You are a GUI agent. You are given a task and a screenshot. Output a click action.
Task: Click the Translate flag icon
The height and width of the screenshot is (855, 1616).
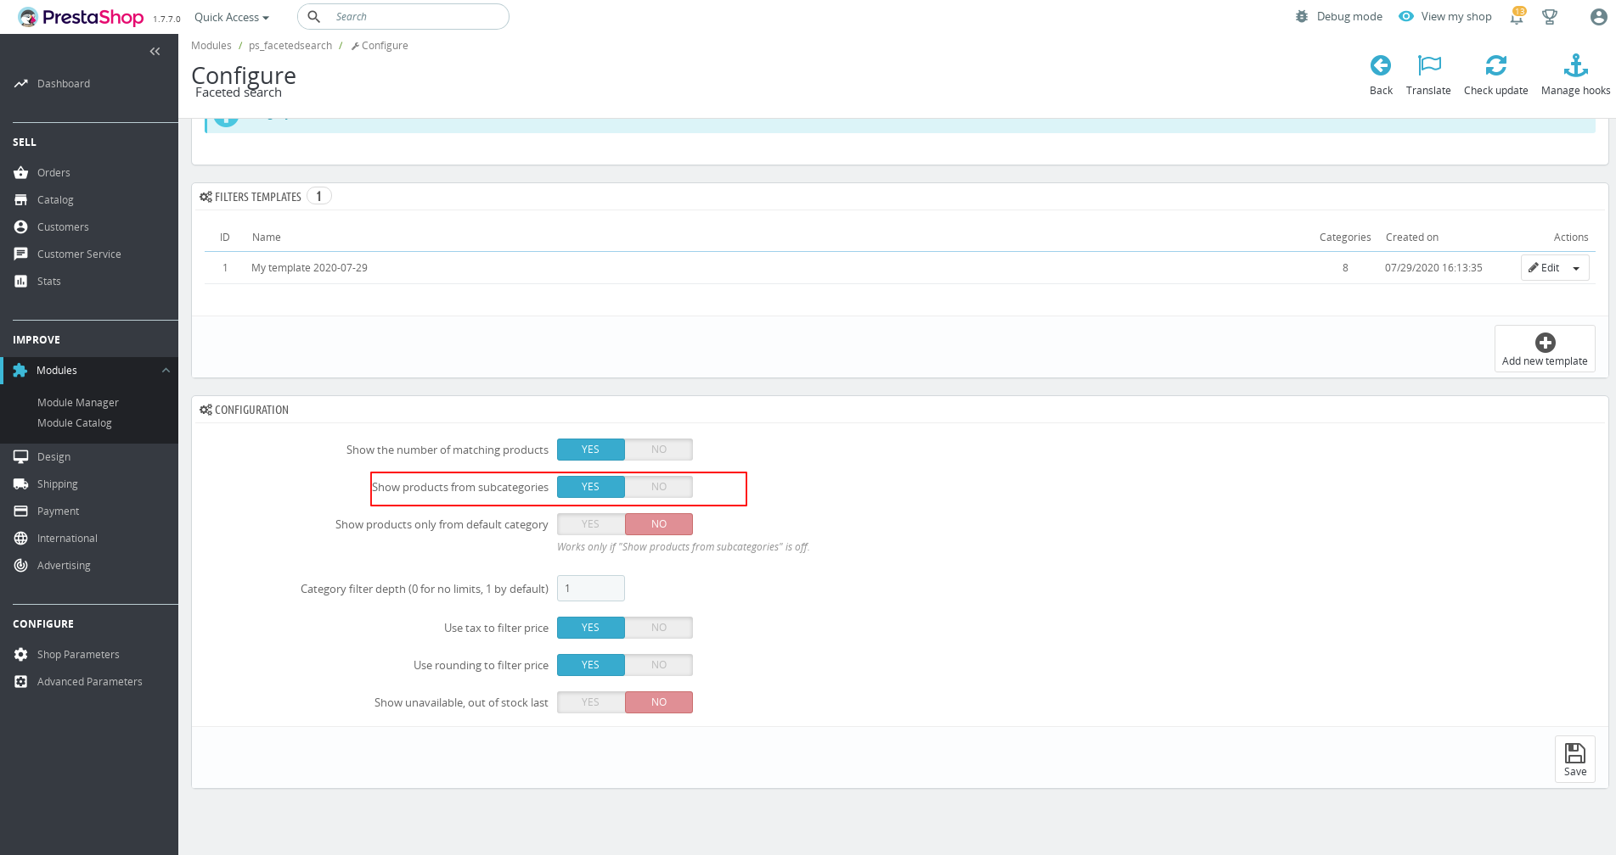pyautogui.click(x=1429, y=65)
